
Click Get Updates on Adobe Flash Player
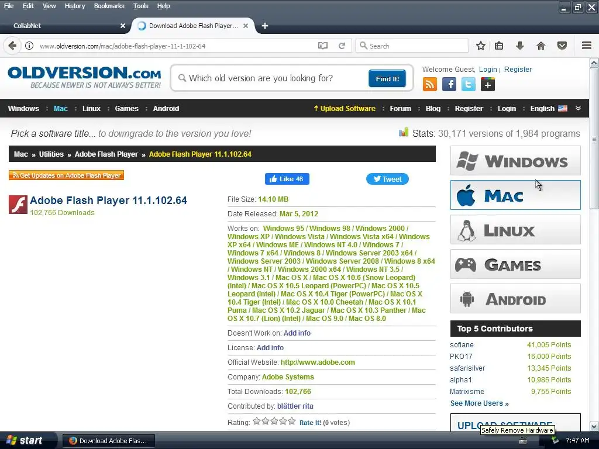pyautogui.click(x=67, y=175)
